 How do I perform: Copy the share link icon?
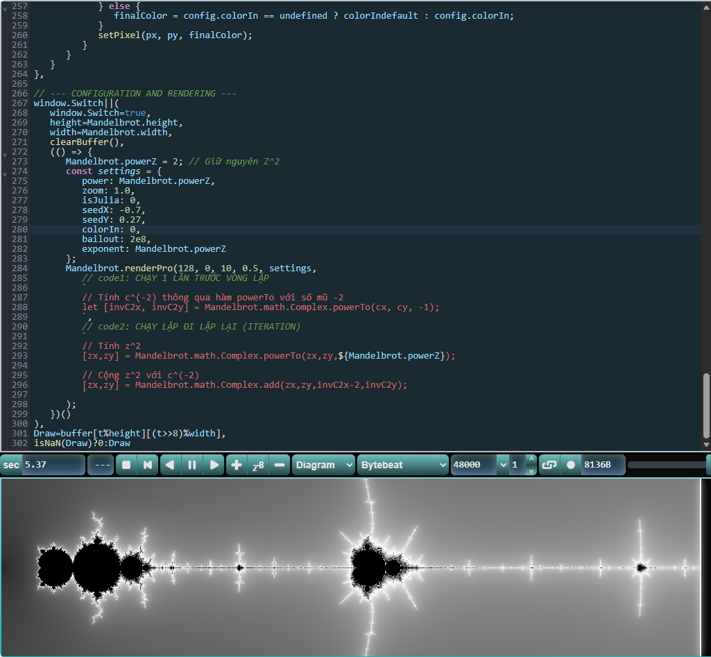point(549,465)
